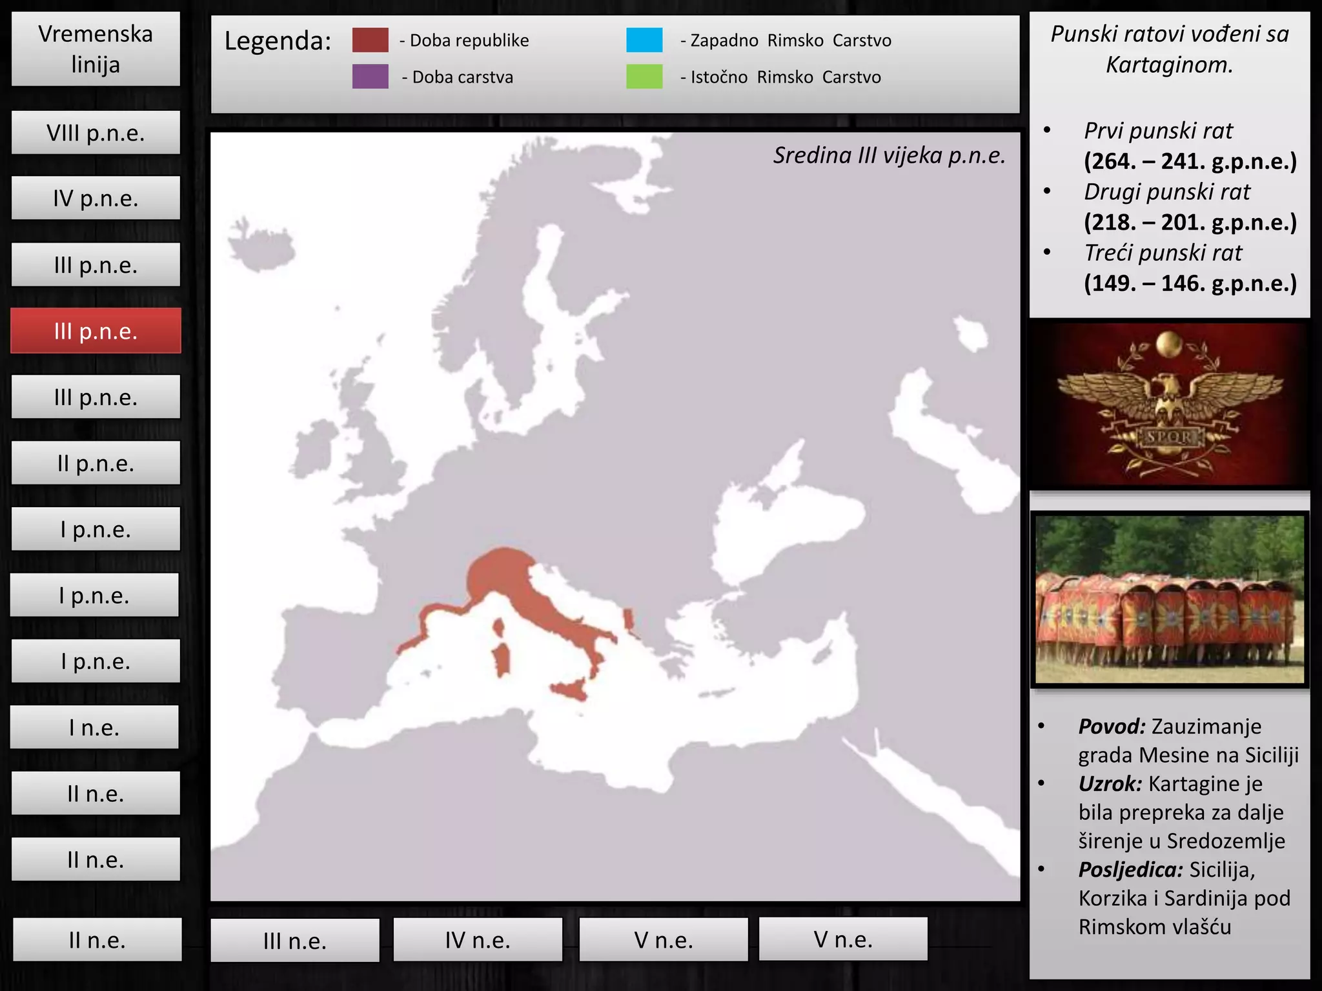The height and width of the screenshot is (991, 1322).
Task: Click the blue Zapadno Rimsko Carstvo swatch
Action: (644, 40)
